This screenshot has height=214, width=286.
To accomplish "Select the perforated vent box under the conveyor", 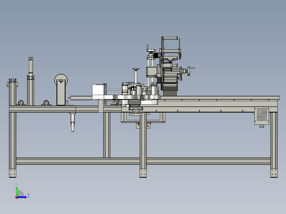I will click(x=262, y=116).
